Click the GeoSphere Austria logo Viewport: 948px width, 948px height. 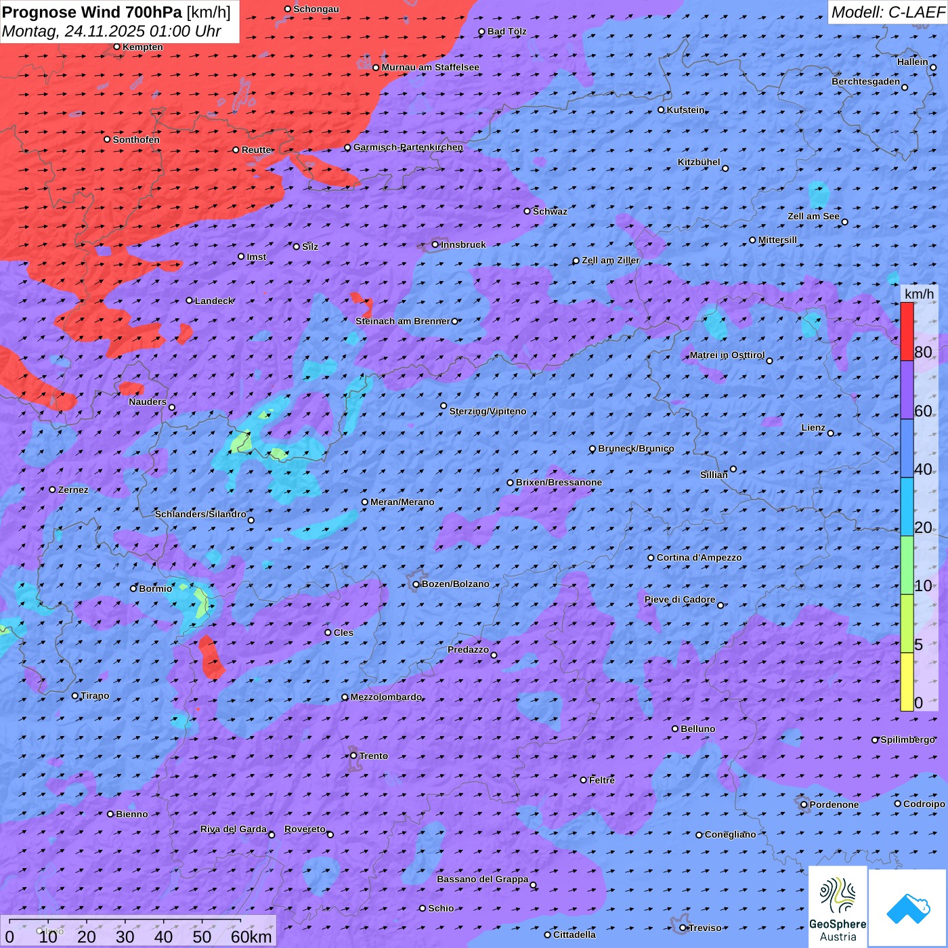pos(838,907)
